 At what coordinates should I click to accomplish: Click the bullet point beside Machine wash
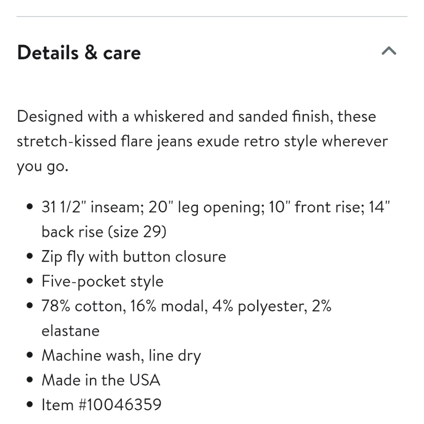(30, 355)
